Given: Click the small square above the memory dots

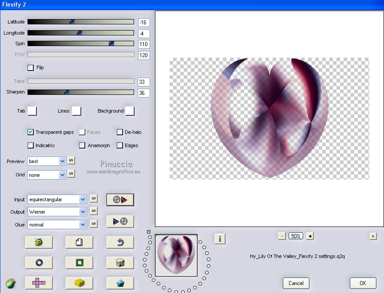Looking at the screenshot, I should point(149,232).
